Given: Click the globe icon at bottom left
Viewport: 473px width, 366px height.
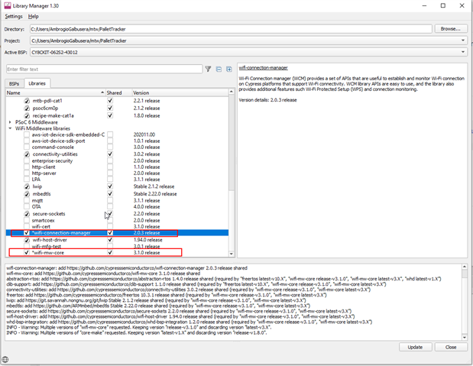Looking at the screenshot, I should point(5,359).
